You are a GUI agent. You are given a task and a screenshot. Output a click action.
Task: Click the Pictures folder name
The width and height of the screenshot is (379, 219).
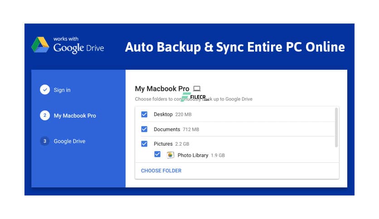tap(163, 144)
